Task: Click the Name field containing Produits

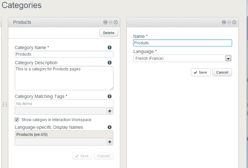Action: [183, 43]
